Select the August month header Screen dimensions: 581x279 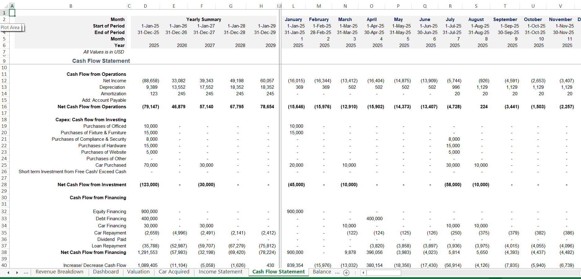click(476, 19)
